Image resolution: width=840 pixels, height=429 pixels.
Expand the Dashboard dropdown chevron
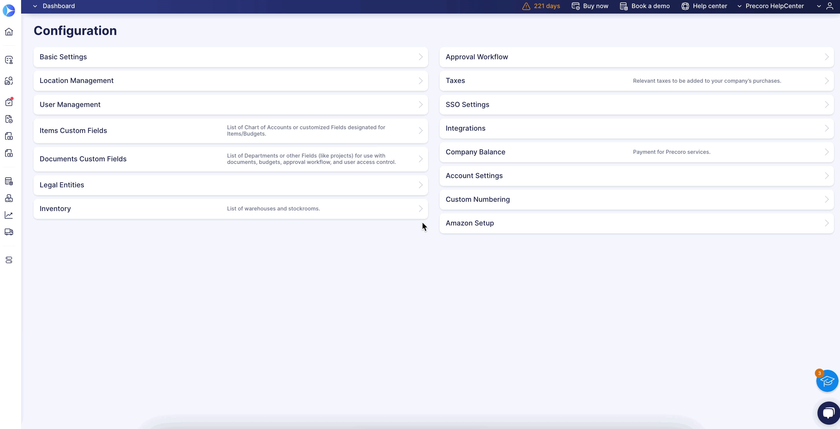tap(35, 6)
